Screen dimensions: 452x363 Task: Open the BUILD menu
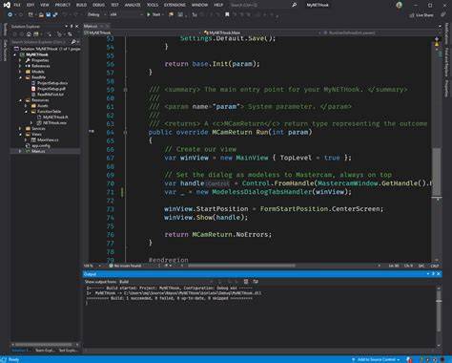pyautogui.click(x=81, y=5)
